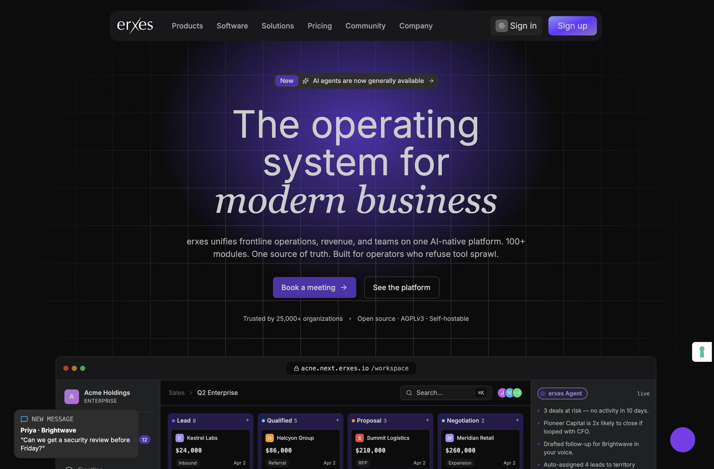Add a deal to the Negotiation column
Viewport: 714px width, 469px height.
(x=517, y=420)
